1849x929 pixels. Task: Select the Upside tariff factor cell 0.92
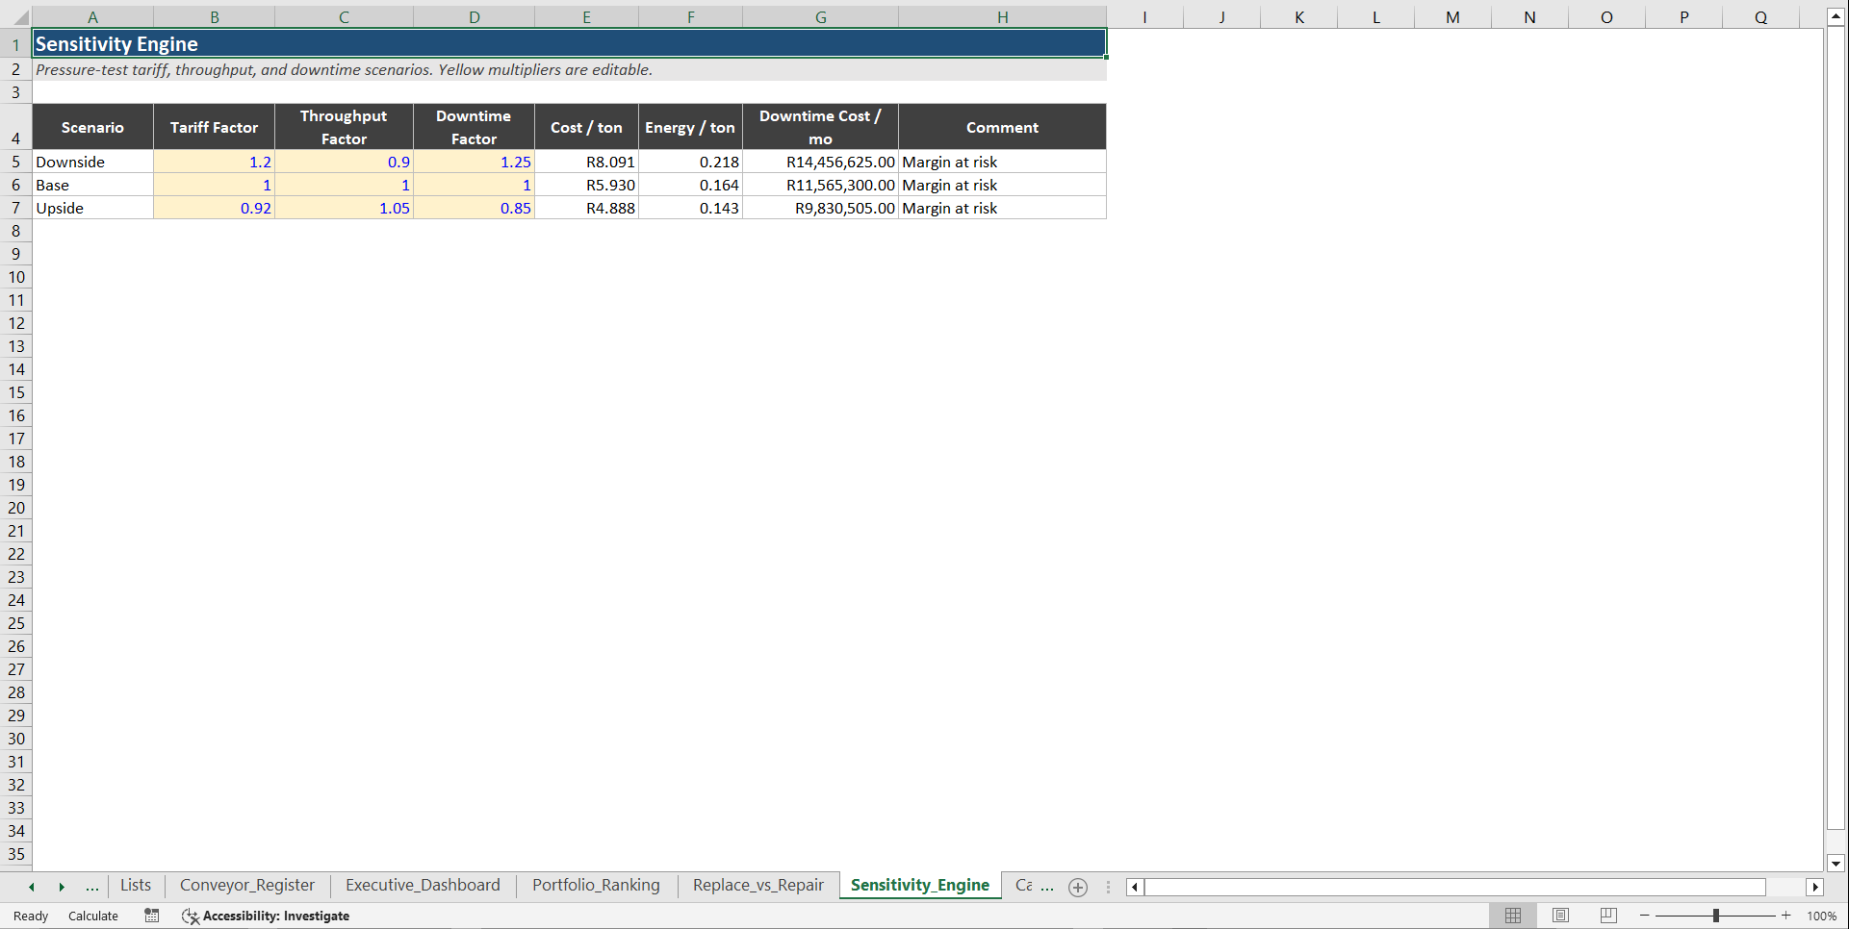[215, 208]
